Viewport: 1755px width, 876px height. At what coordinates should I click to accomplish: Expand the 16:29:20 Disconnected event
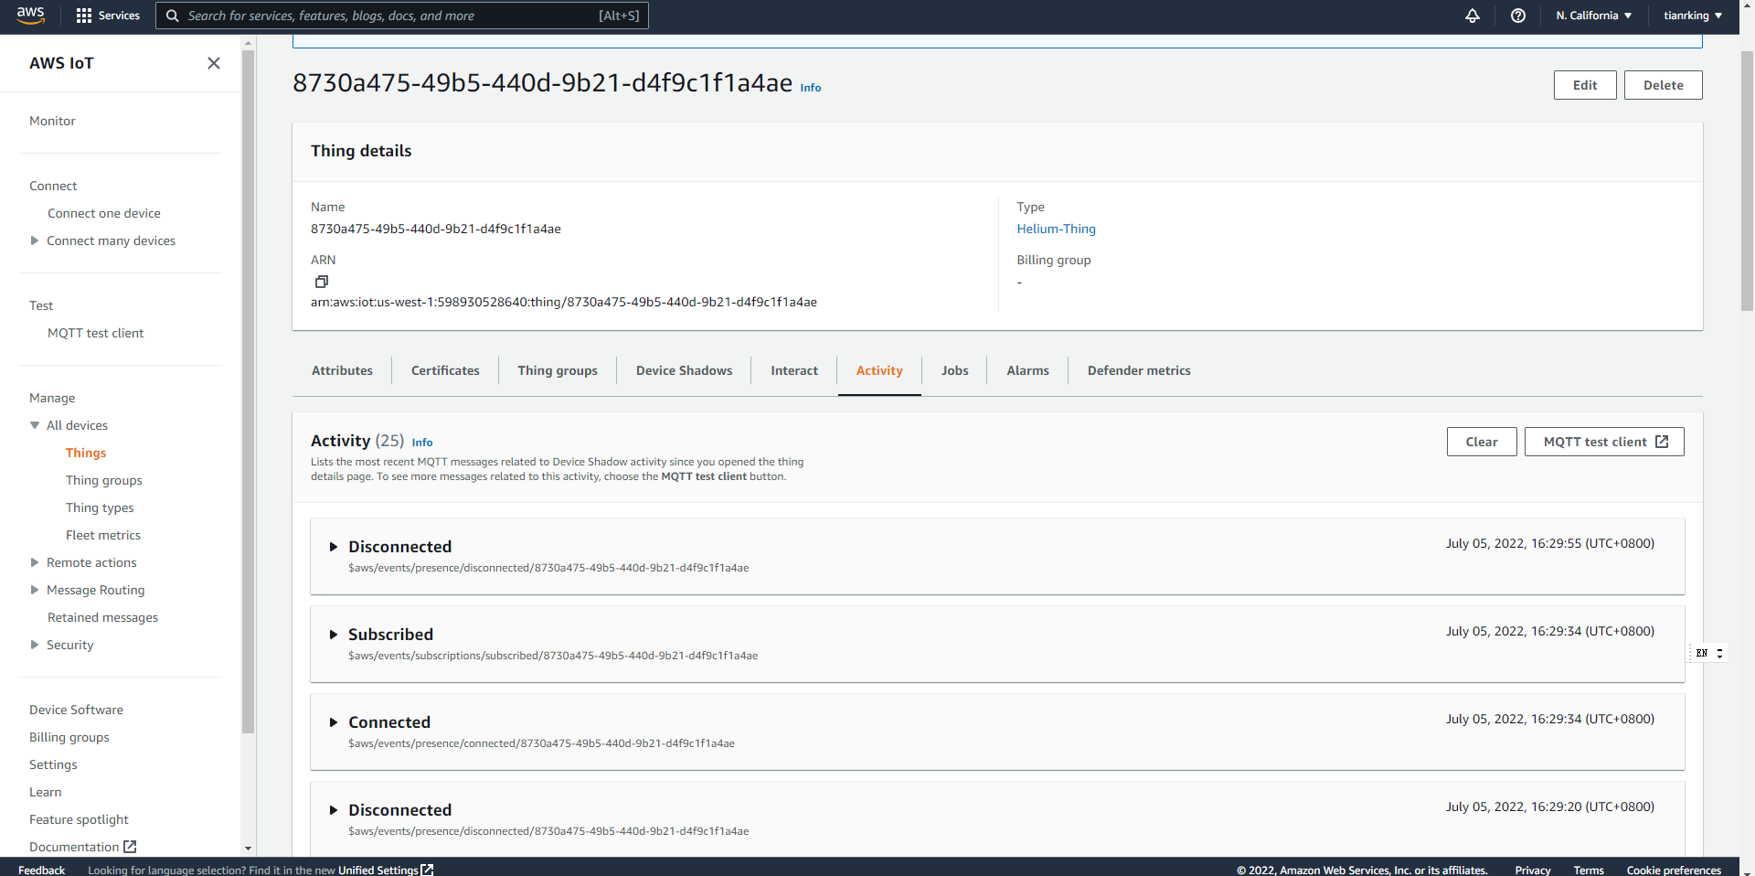click(x=334, y=810)
